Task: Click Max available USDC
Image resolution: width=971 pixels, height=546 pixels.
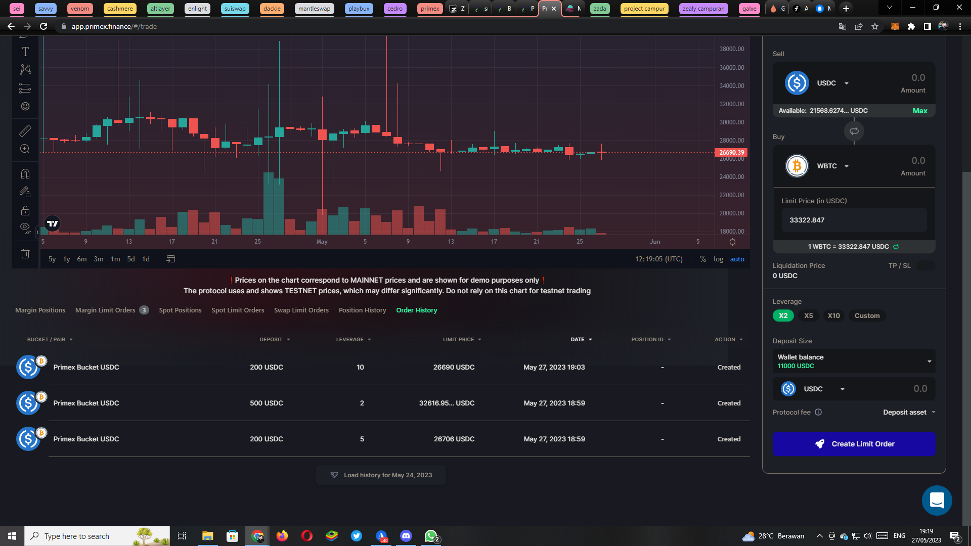Action: (920, 111)
